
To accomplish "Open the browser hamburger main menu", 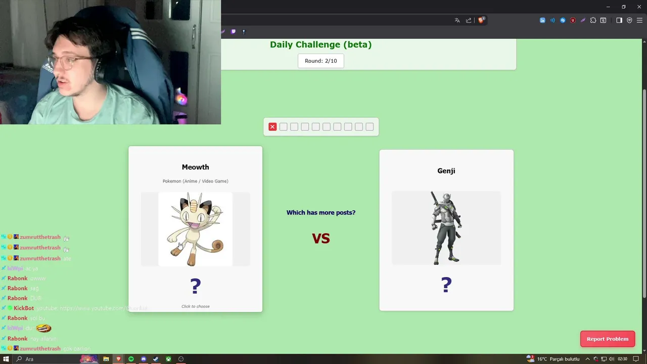I will tap(639, 20).
